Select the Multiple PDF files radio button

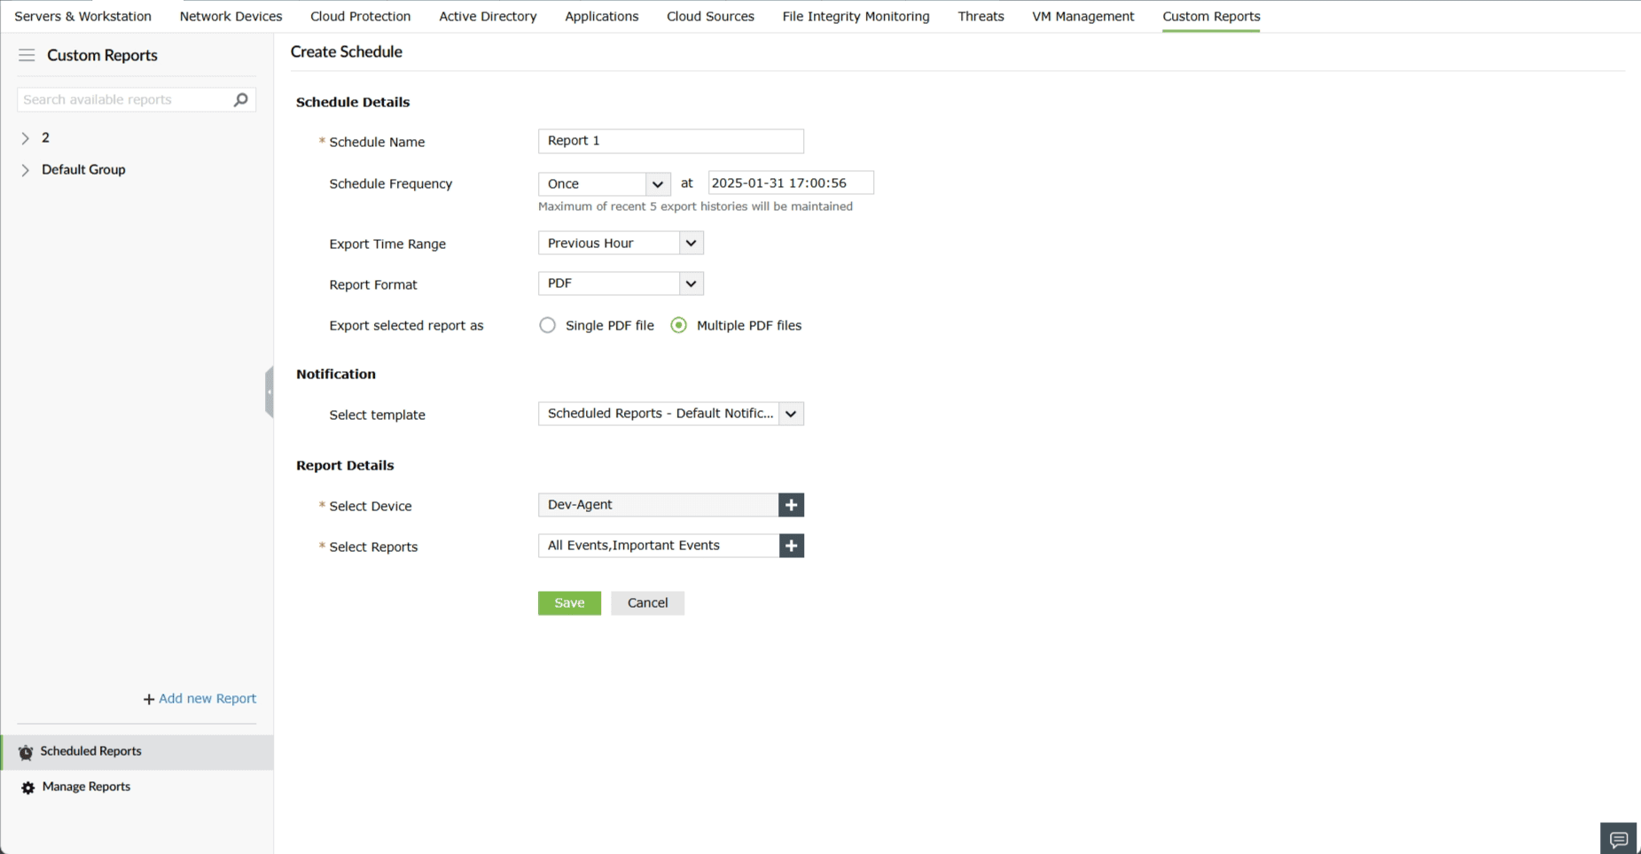679,325
